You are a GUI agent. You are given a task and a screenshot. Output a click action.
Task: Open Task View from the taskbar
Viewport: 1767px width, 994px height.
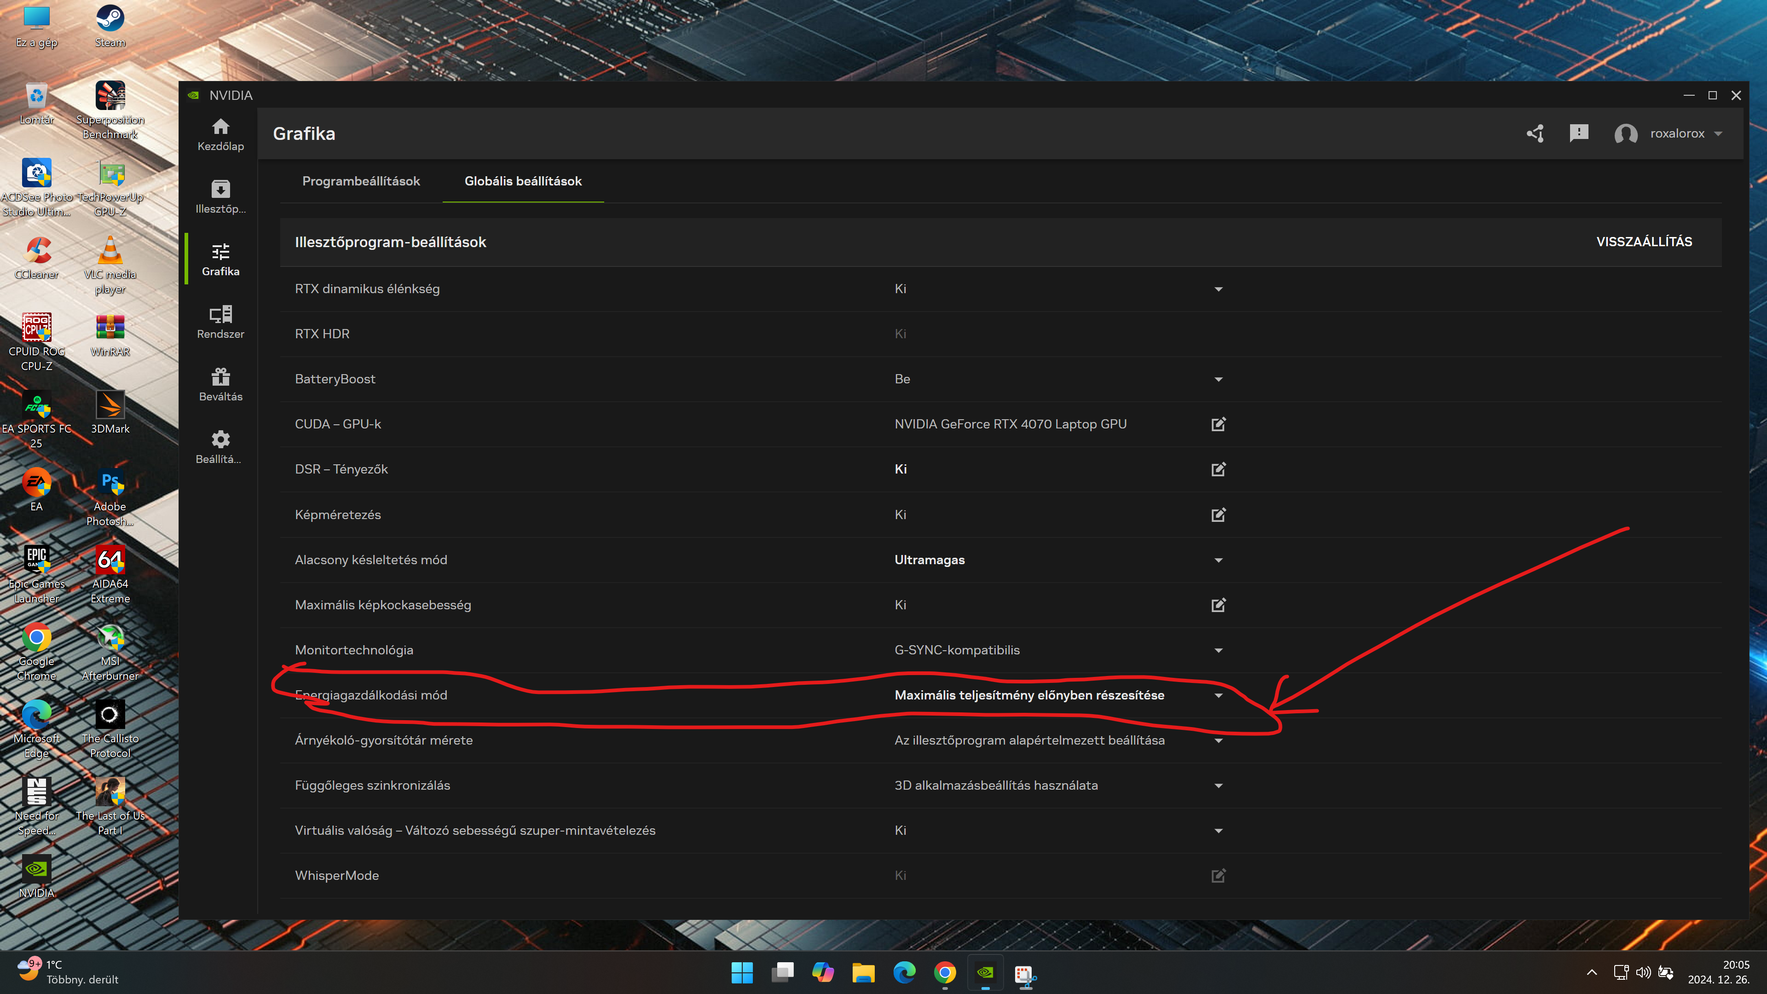coord(782,973)
